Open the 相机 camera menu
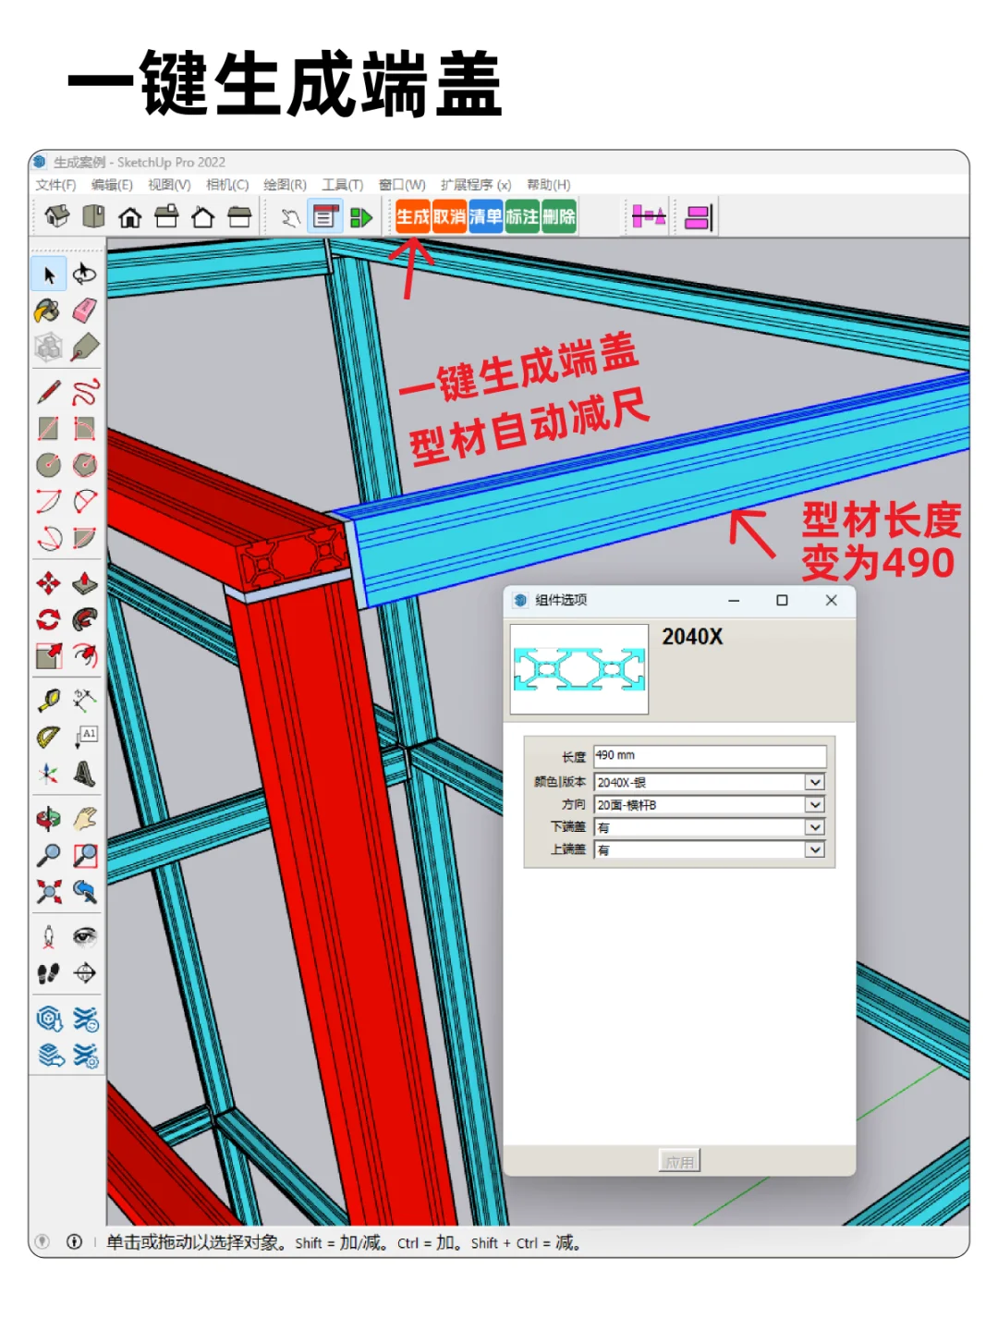The height and width of the screenshot is (1331, 998). coord(228,185)
